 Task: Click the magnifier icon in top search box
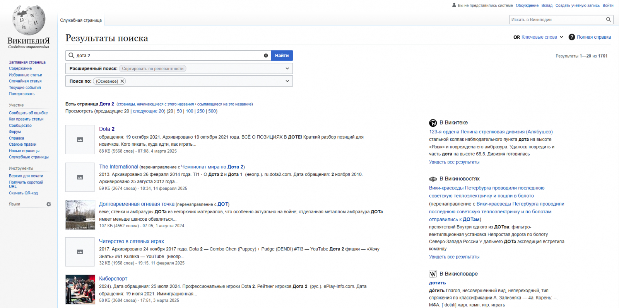608,19
